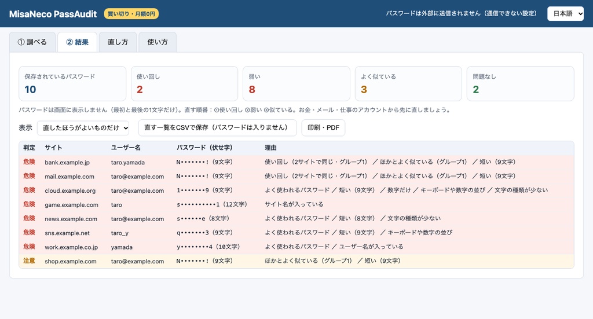The image size is (593, 319).
Task: Click the パスワードは外部に送信されません header notice
Action: (x=462, y=14)
